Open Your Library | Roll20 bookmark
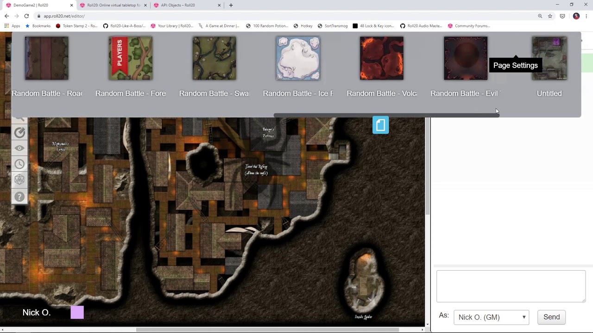This screenshot has width=593, height=333. [x=172, y=26]
